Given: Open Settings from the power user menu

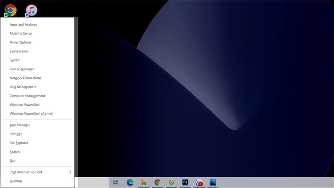Looking at the screenshot, I should [x=38, y=134].
